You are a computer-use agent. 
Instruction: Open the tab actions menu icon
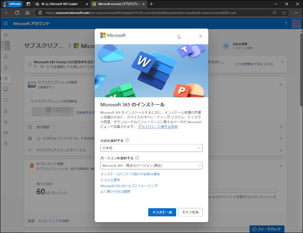point(28,4)
